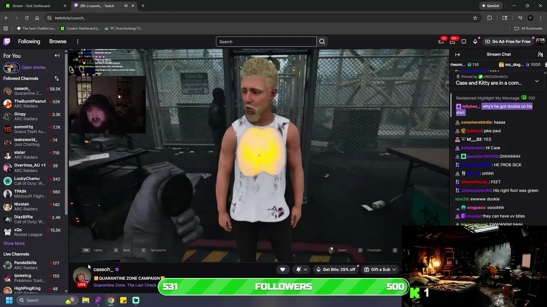Bookmark this page with the star icon
Viewport: 547px width, 307px height.
coord(475,18)
